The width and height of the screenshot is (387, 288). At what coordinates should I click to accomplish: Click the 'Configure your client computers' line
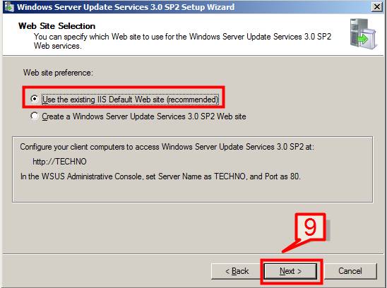tap(167, 147)
